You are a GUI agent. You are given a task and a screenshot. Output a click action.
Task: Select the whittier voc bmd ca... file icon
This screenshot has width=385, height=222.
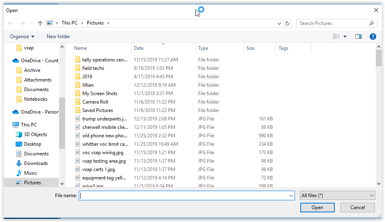[x=78, y=144]
